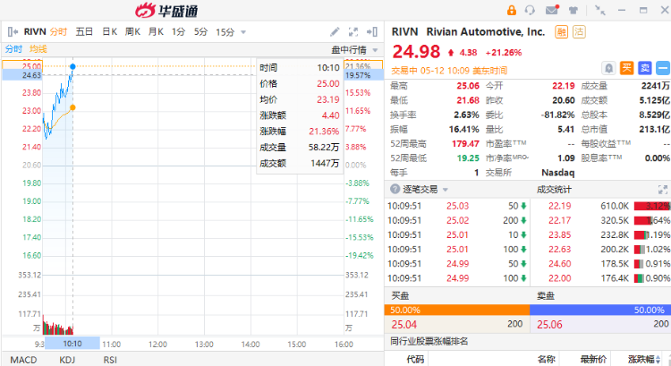This screenshot has height=366, width=671.
Task: Click the 22.19 price statistics row
Action: (x=601, y=206)
